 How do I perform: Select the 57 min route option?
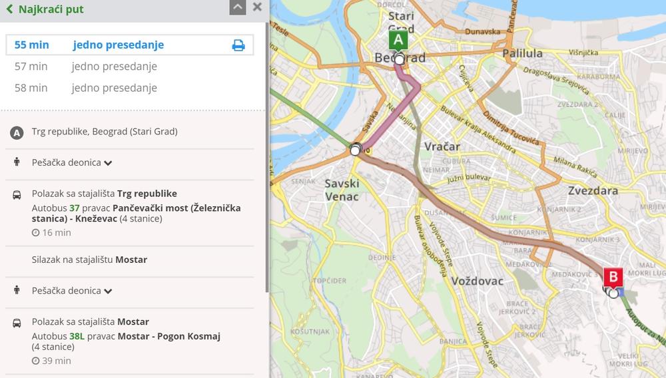(130, 66)
